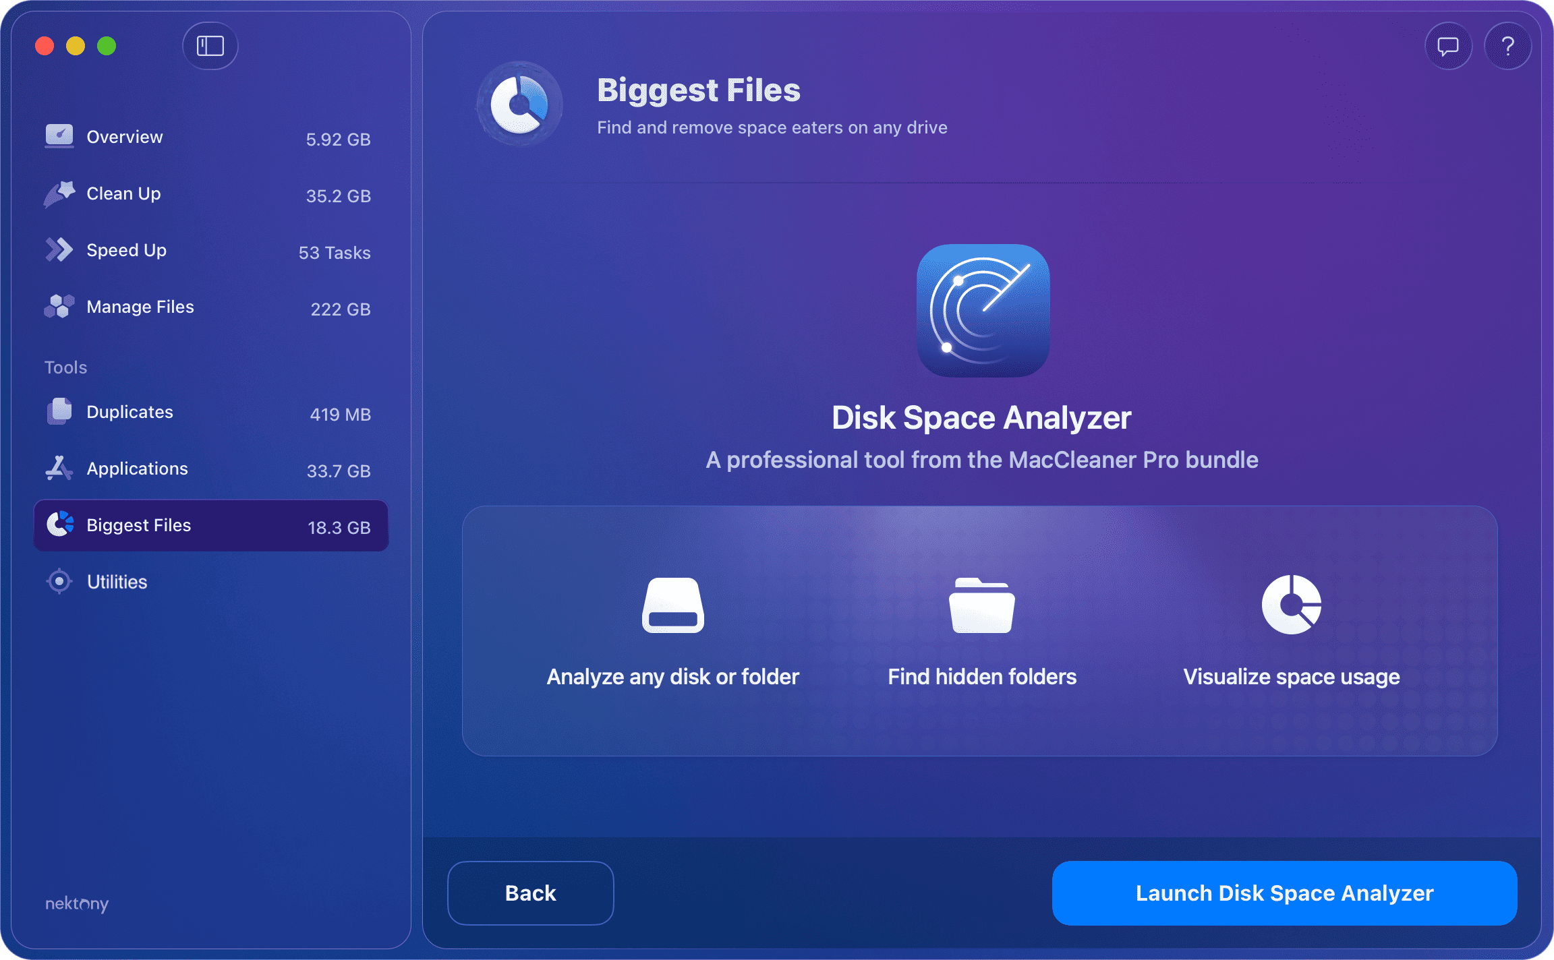1554x960 pixels.
Task: Click the Biggest Files header pie icon
Action: point(519,104)
